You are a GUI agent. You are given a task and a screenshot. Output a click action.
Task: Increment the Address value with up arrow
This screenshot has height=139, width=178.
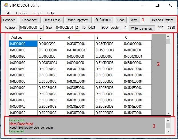(x=41, y=27)
